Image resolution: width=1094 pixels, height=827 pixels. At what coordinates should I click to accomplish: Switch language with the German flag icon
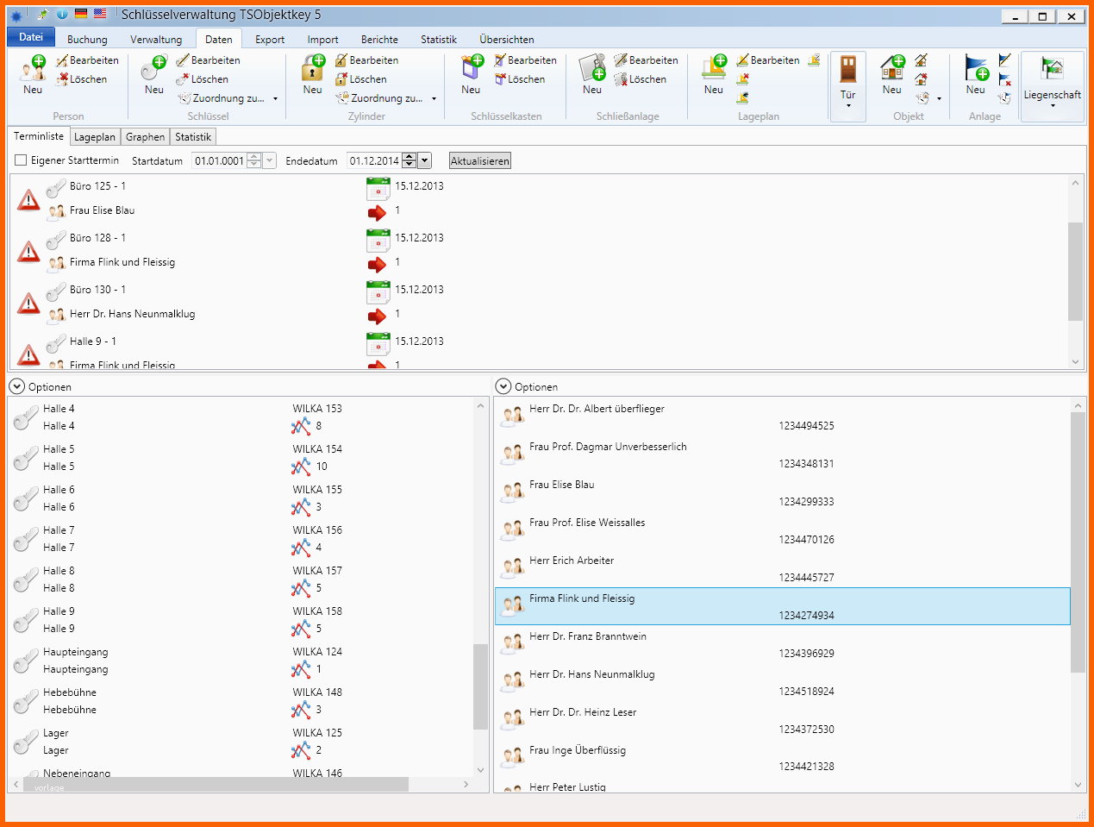81,14
